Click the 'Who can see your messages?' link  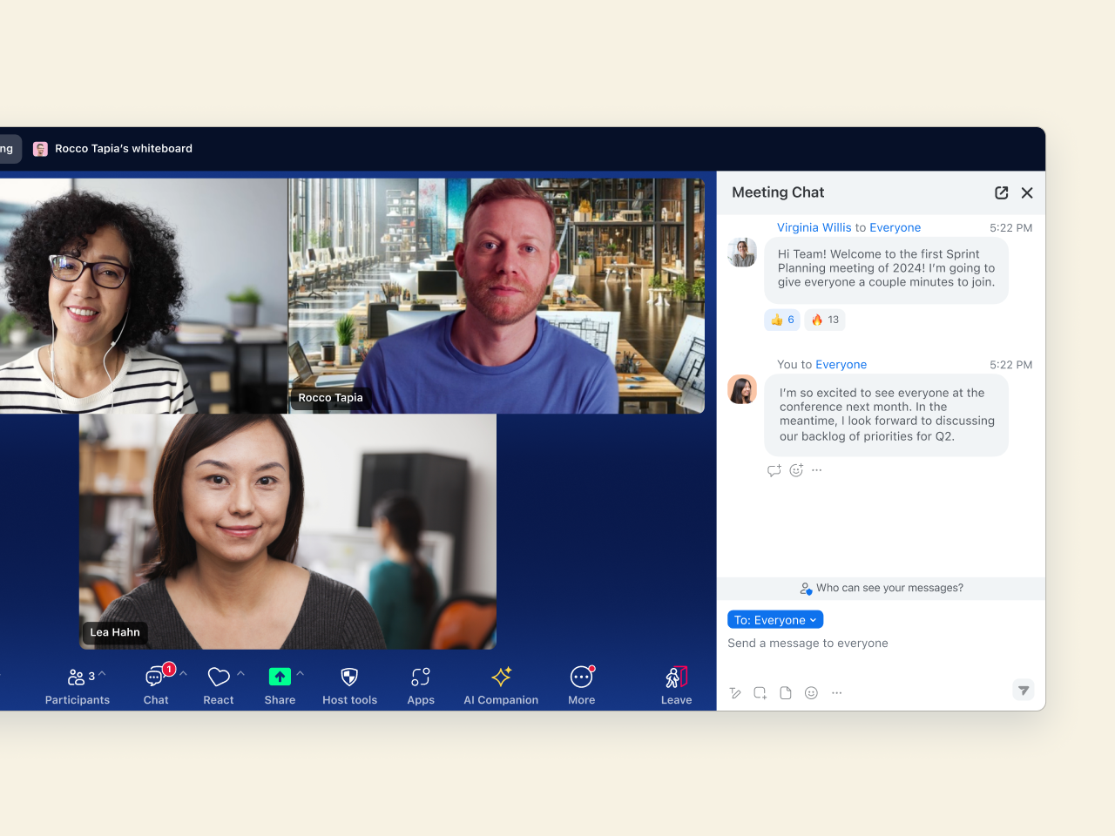(889, 588)
